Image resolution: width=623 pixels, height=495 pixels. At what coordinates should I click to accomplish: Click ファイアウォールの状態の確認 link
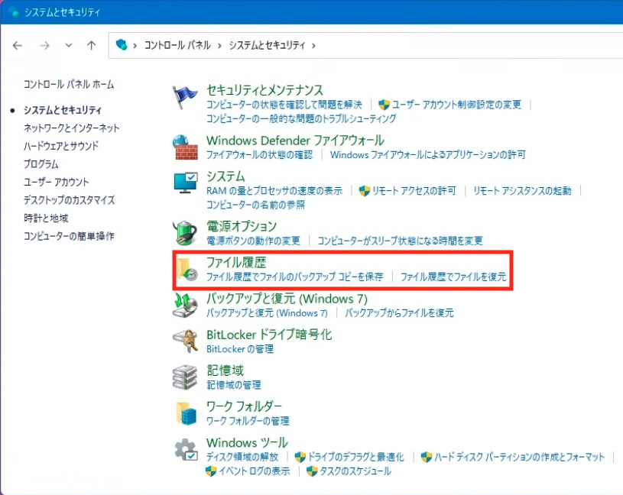[259, 155]
